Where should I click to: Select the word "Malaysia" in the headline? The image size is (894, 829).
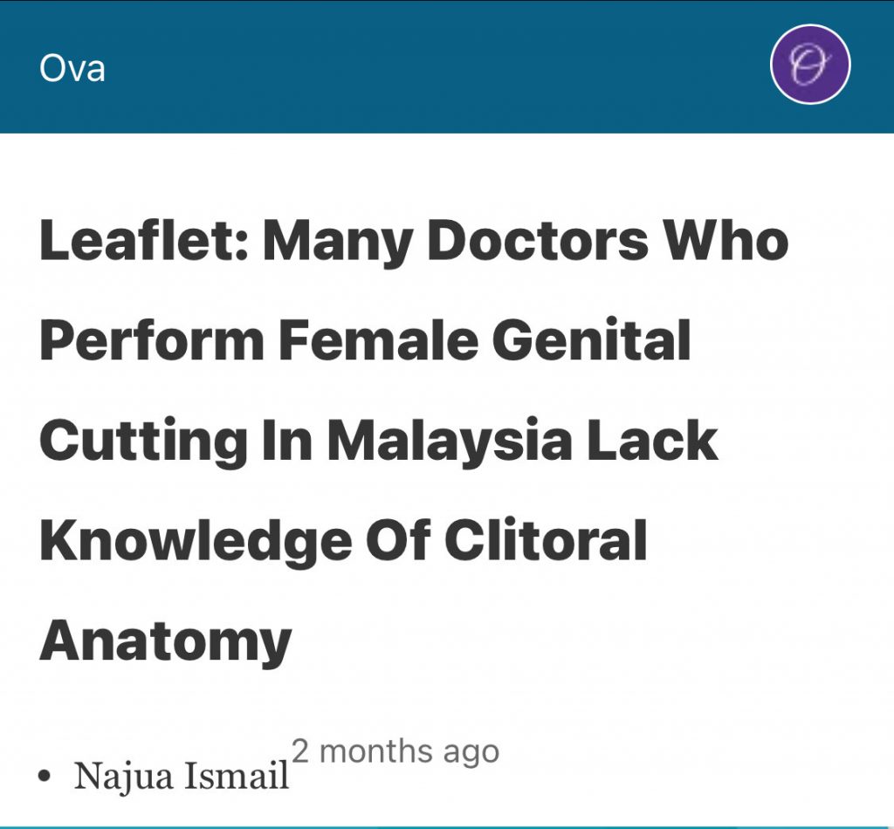[450, 441]
